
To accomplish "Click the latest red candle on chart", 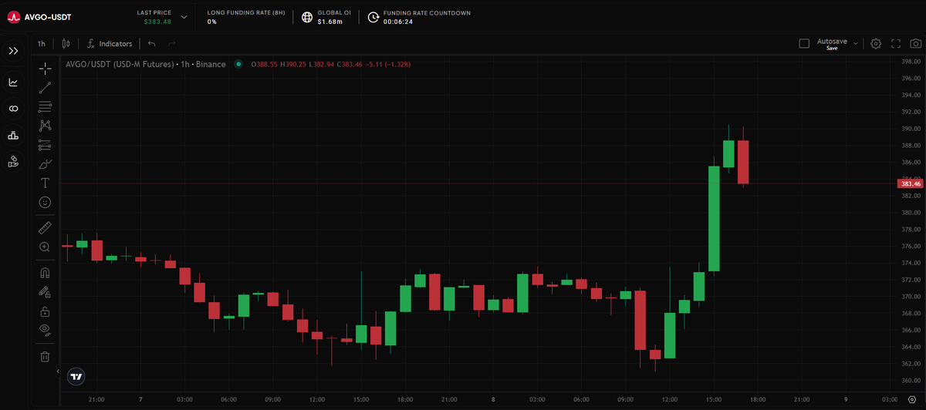I will 743,162.
